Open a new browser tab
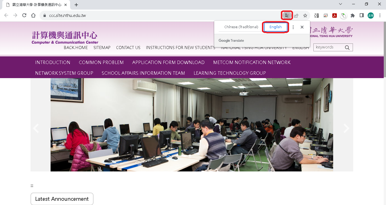386x205 pixels. point(76,5)
